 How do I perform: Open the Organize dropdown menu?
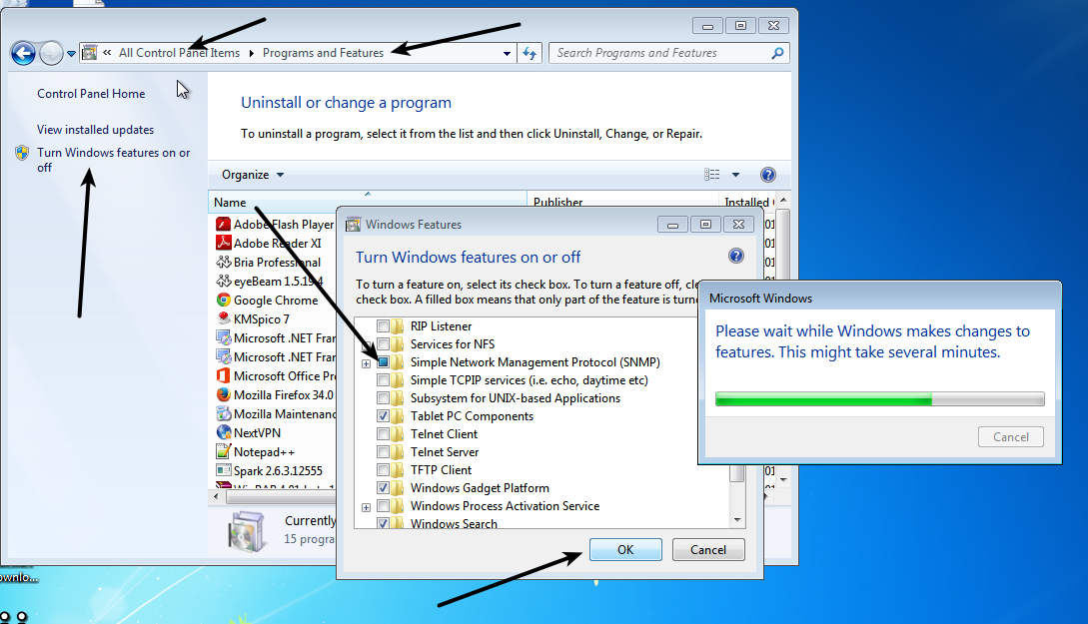(x=253, y=175)
